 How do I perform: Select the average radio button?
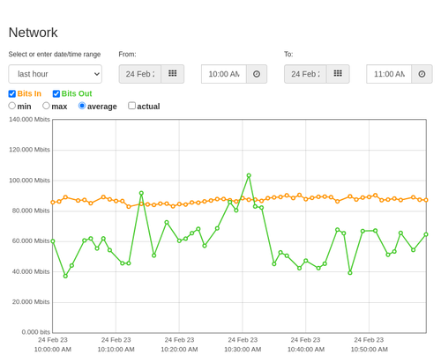tap(82, 106)
